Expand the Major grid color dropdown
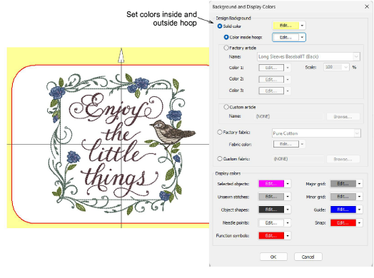This screenshot has height=278, width=374. click(360, 183)
